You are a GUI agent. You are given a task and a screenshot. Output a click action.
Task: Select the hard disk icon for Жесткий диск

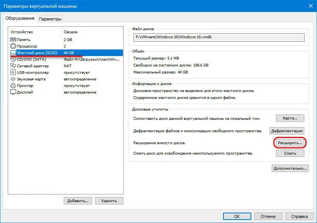pyautogui.click(x=13, y=53)
